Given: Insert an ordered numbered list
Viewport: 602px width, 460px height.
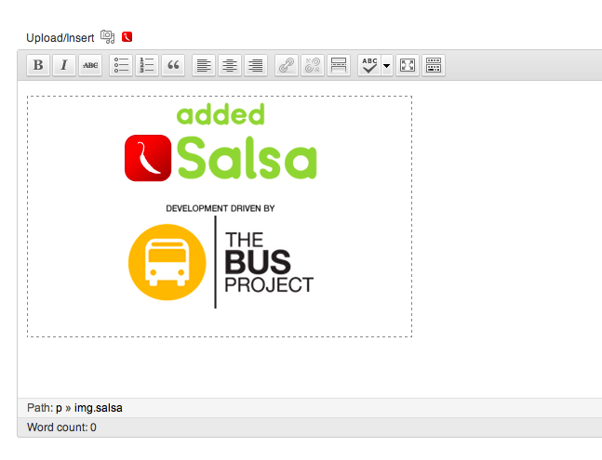Looking at the screenshot, I should point(147,65).
